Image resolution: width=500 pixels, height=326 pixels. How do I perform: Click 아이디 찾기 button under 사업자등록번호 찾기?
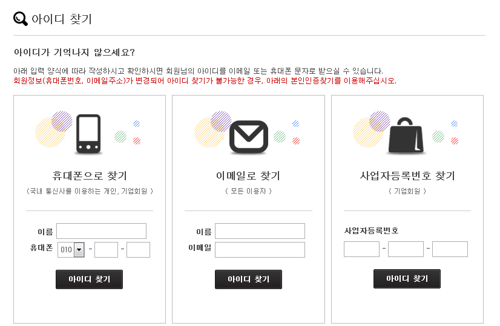407,279
